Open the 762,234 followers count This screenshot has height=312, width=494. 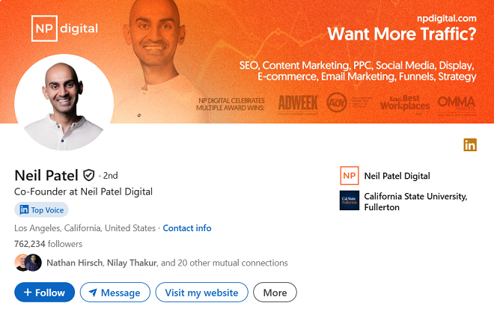pyautogui.click(x=48, y=244)
